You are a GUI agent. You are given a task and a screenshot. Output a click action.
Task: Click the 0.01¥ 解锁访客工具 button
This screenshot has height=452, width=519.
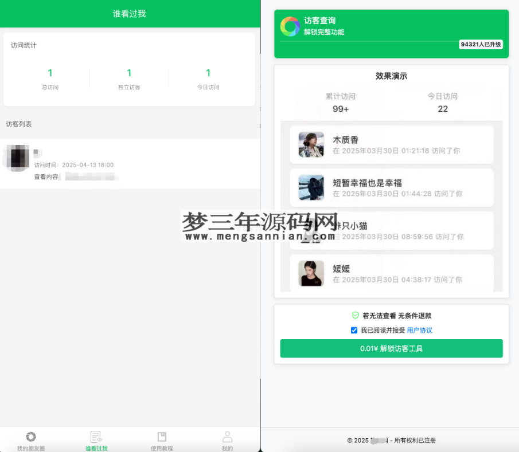click(x=391, y=348)
